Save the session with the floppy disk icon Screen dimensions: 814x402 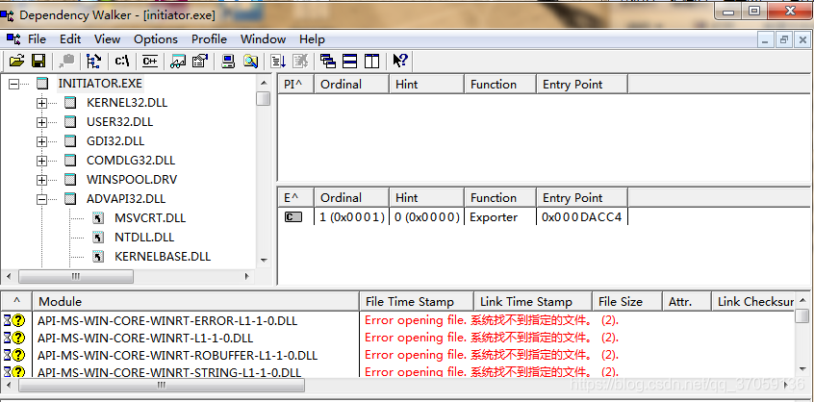(x=38, y=61)
